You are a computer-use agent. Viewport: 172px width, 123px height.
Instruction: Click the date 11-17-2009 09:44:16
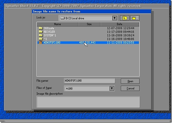tap(121, 32)
